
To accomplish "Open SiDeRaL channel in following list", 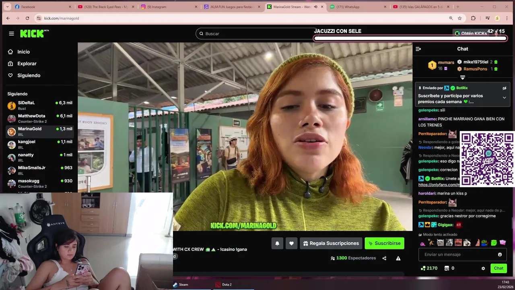I will tap(39, 106).
